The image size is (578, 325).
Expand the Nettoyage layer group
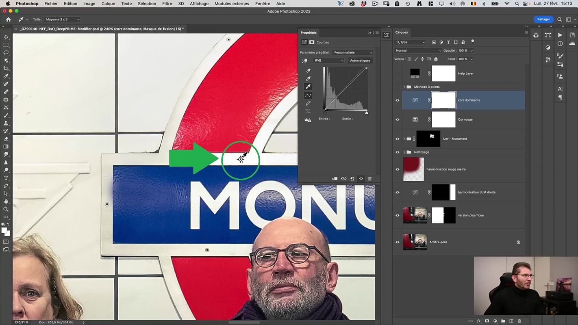point(404,152)
